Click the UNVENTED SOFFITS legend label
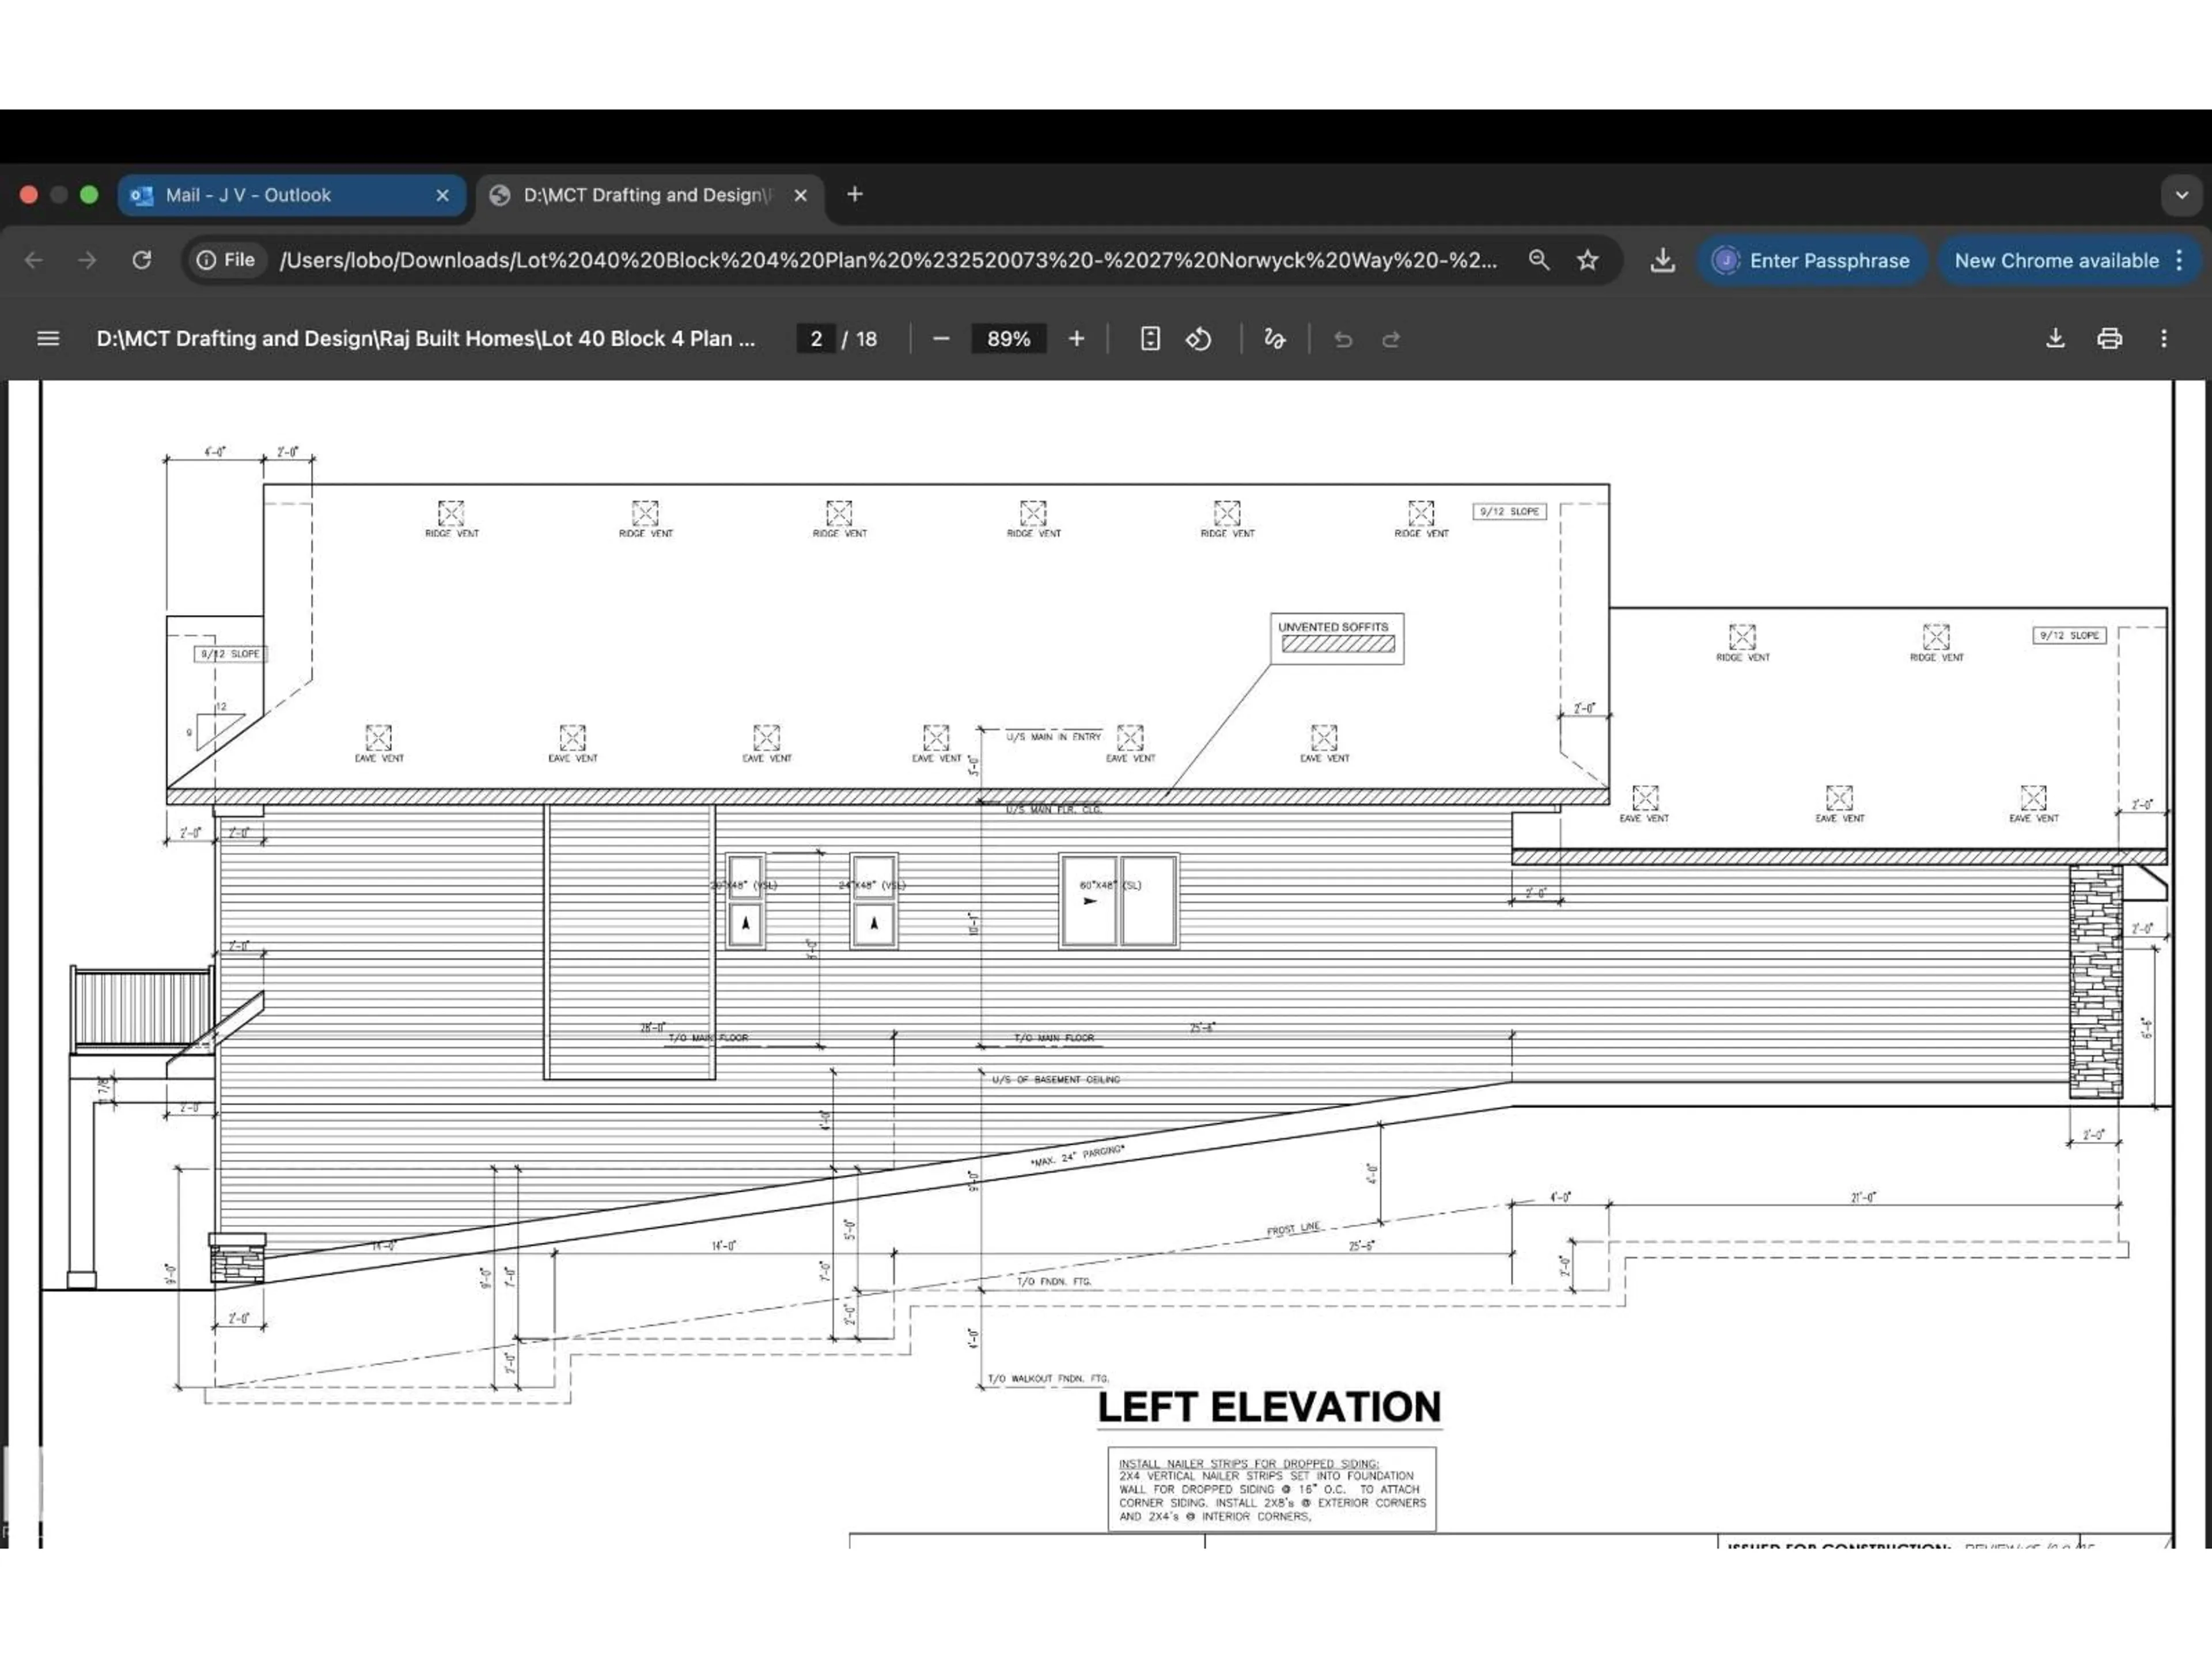2212x1659 pixels. (x=1333, y=627)
